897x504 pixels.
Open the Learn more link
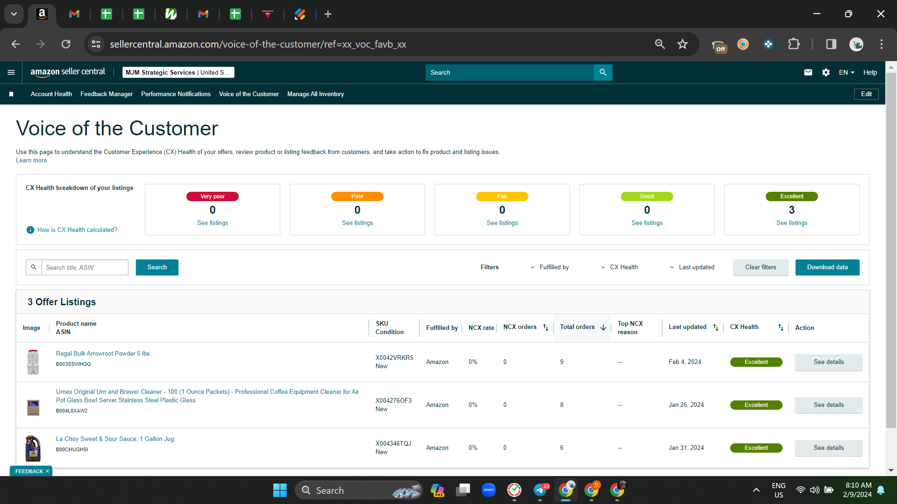click(x=31, y=161)
